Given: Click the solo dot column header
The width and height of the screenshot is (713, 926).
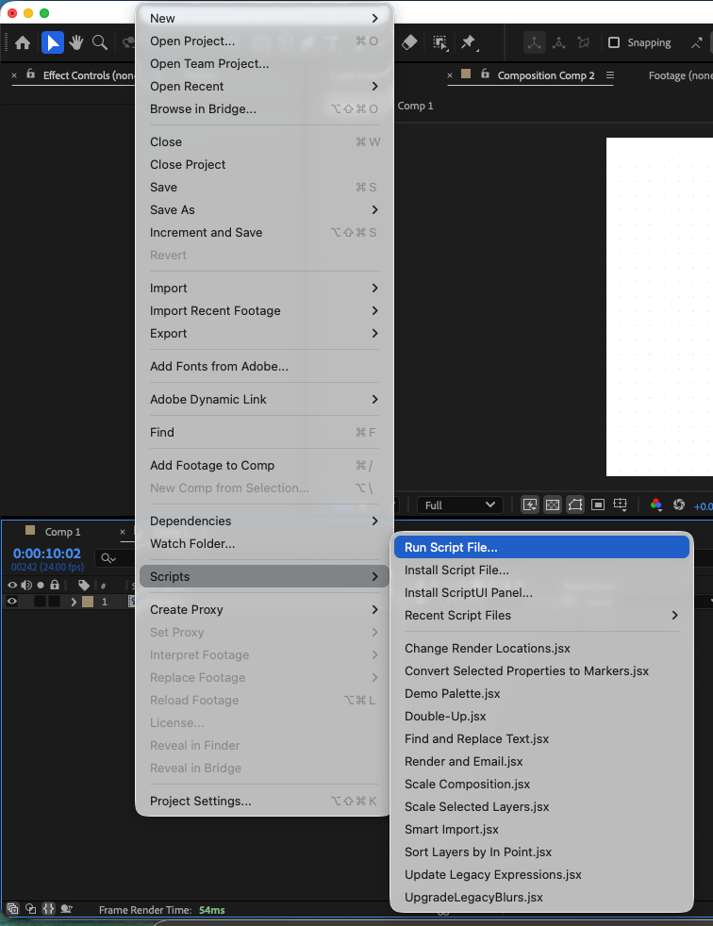Looking at the screenshot, I should (41, 586).
